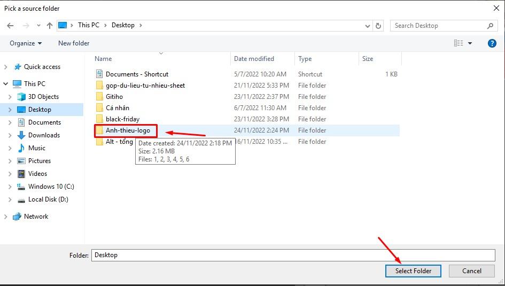Close the Pick a source folder dialog
Screen dimensions: 505x286
[x=496, y=8]
